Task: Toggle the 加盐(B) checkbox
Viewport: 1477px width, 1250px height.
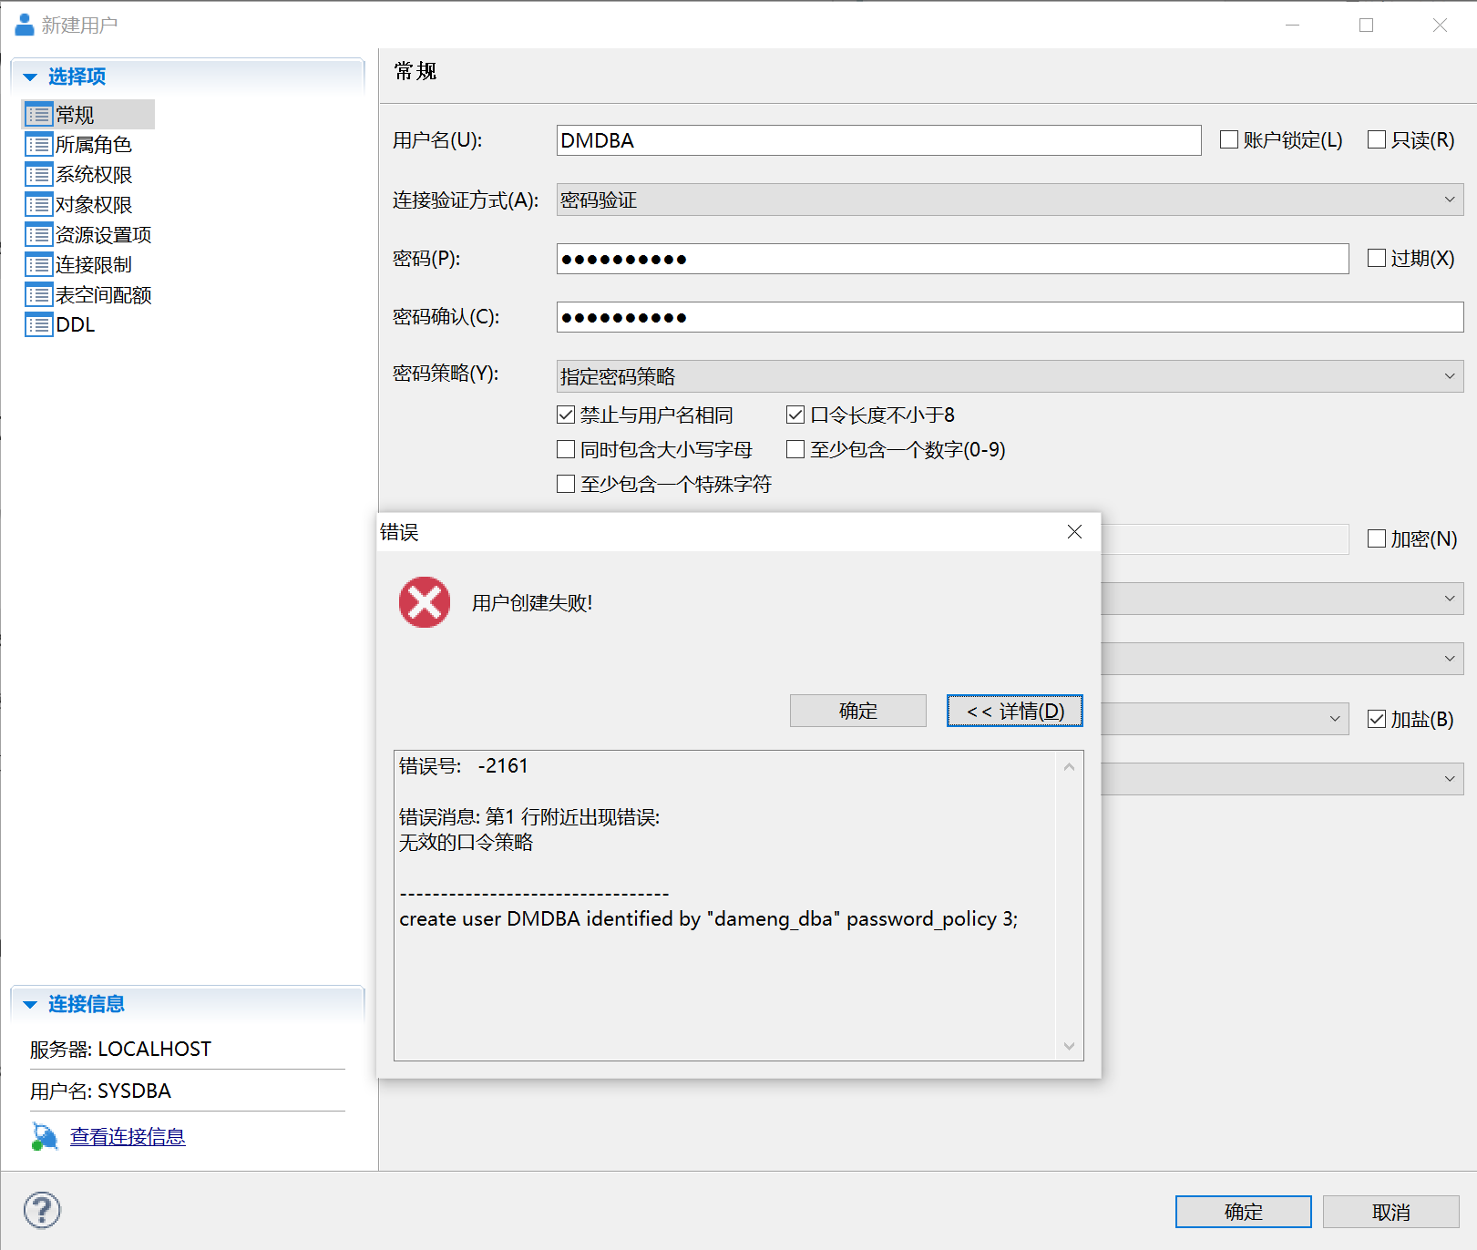Action: coord(1377,719)
